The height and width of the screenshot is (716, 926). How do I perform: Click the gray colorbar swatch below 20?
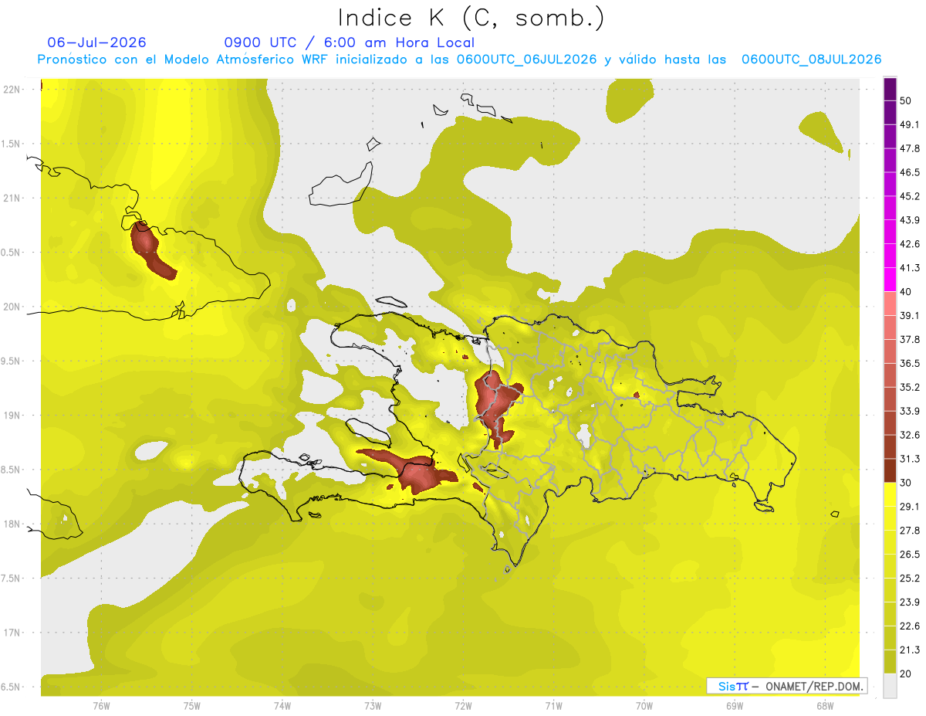pyautogui.click(x=890, y=685)
